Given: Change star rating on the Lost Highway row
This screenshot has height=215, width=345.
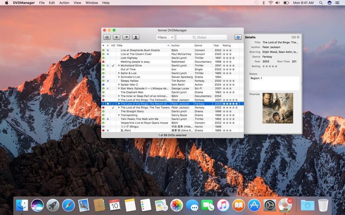Looking at the screenshot, I should pyautogui.click(x=229, y=58).
